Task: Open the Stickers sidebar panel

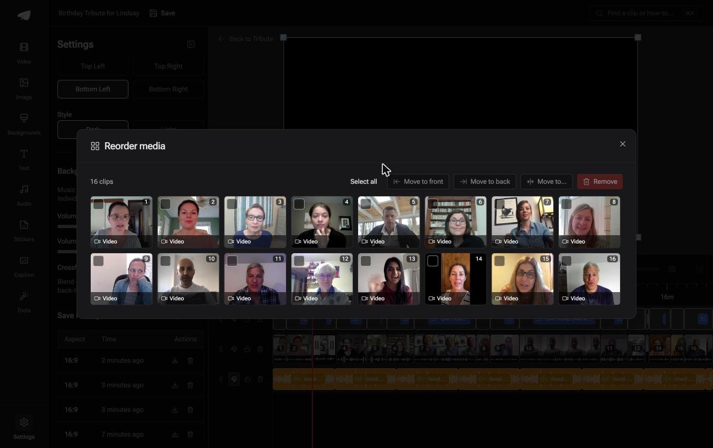Action: point(24,231)
